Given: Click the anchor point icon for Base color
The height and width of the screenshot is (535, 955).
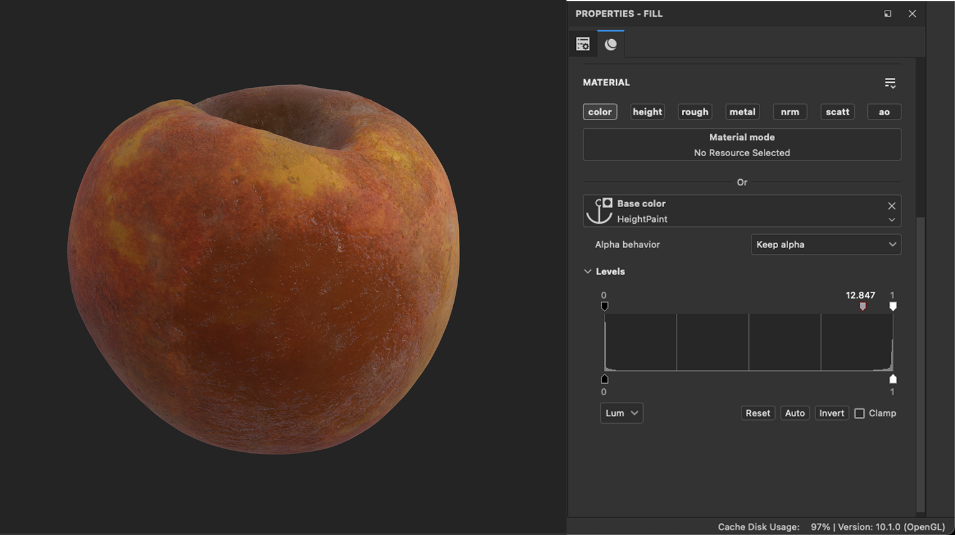Looking at the screenshot, I should click(x=599, y=211).
